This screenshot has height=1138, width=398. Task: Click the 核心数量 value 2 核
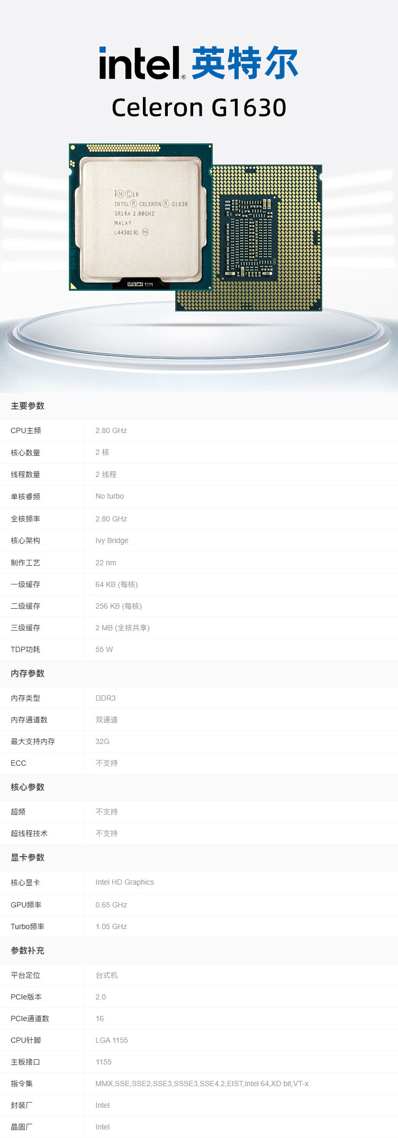(102, 452)
